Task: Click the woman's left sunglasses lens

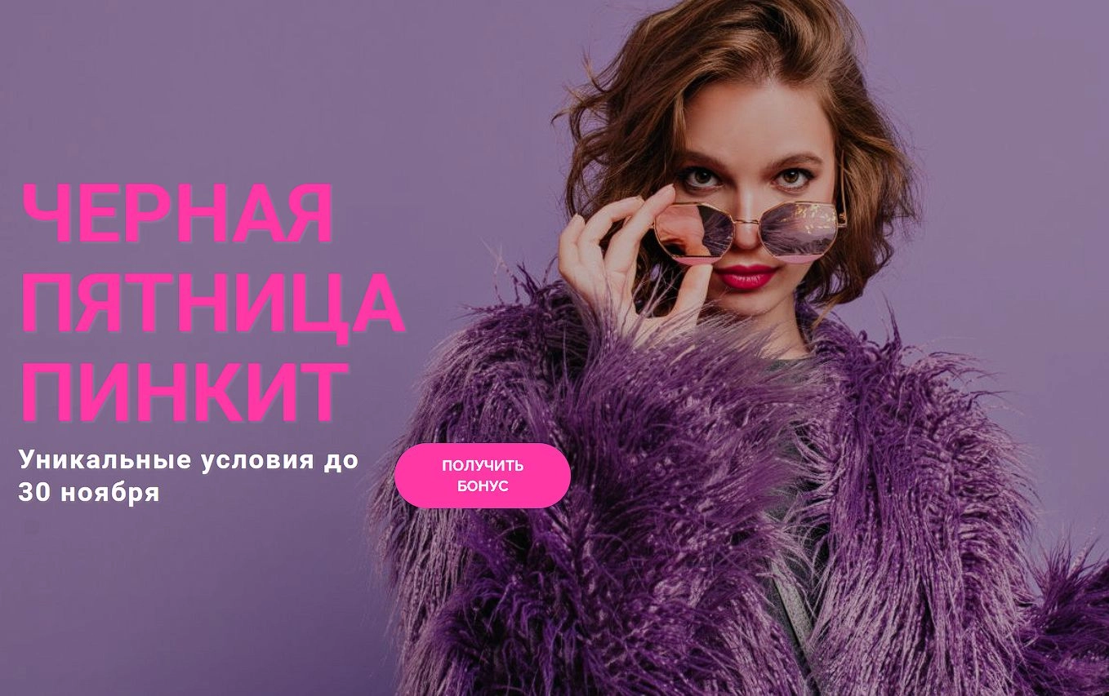Action: coord(693,231)
